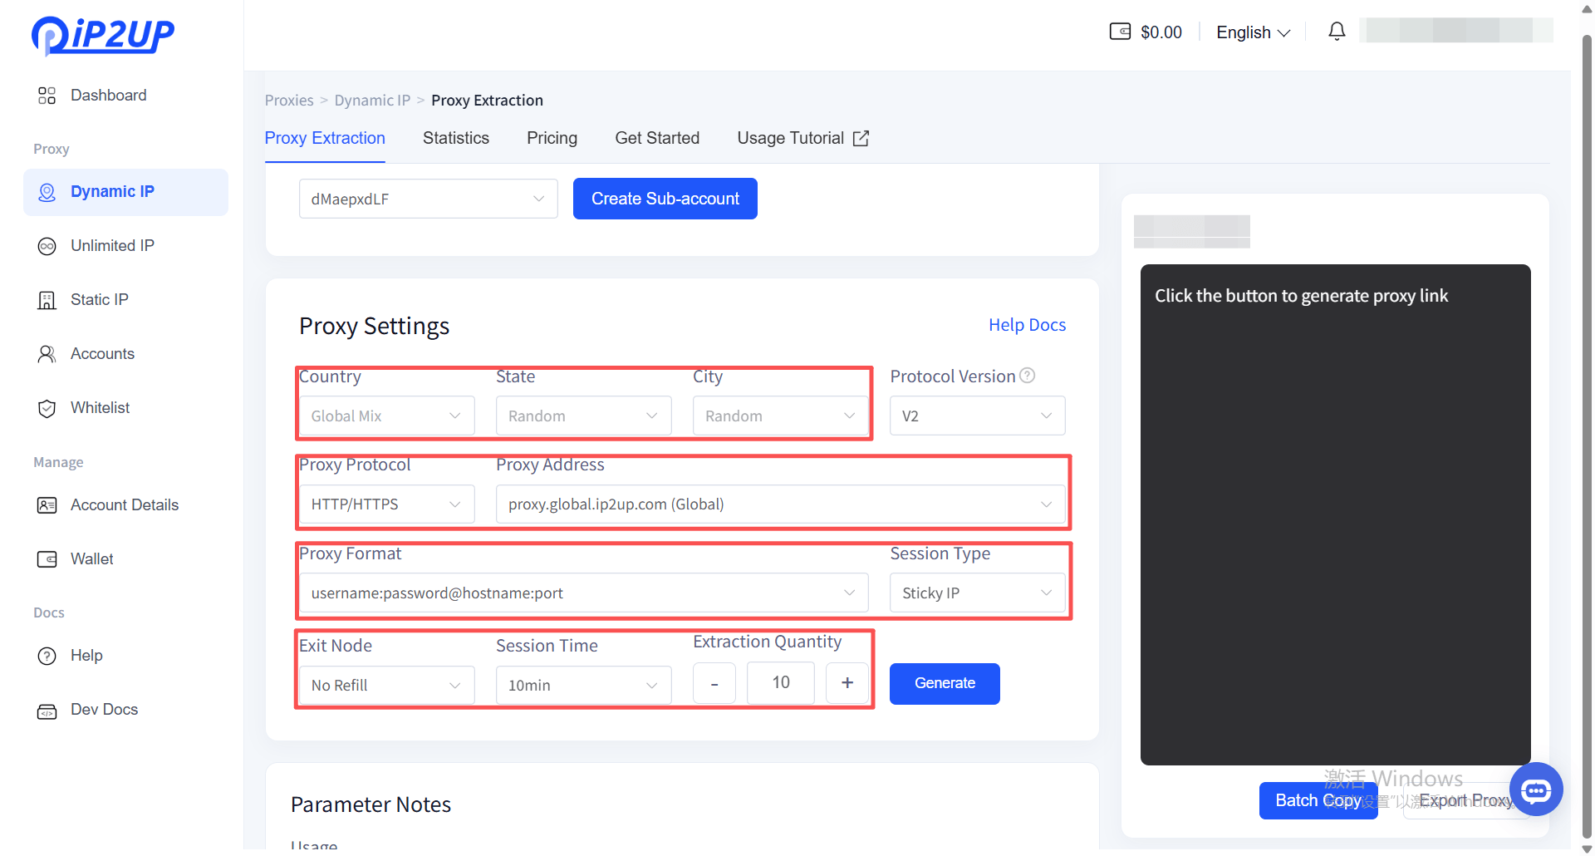Image resolution: width=1595 pixels, height=856 pixels.
Task: Click Proxies in breadcrumb
Action: point(289,101)
